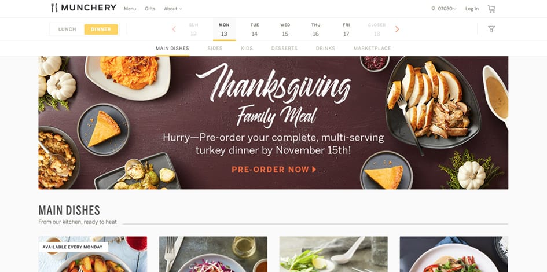This screenshot has height=272, width=547.
Task: Click the location pin icon
Action: point(434,9)
